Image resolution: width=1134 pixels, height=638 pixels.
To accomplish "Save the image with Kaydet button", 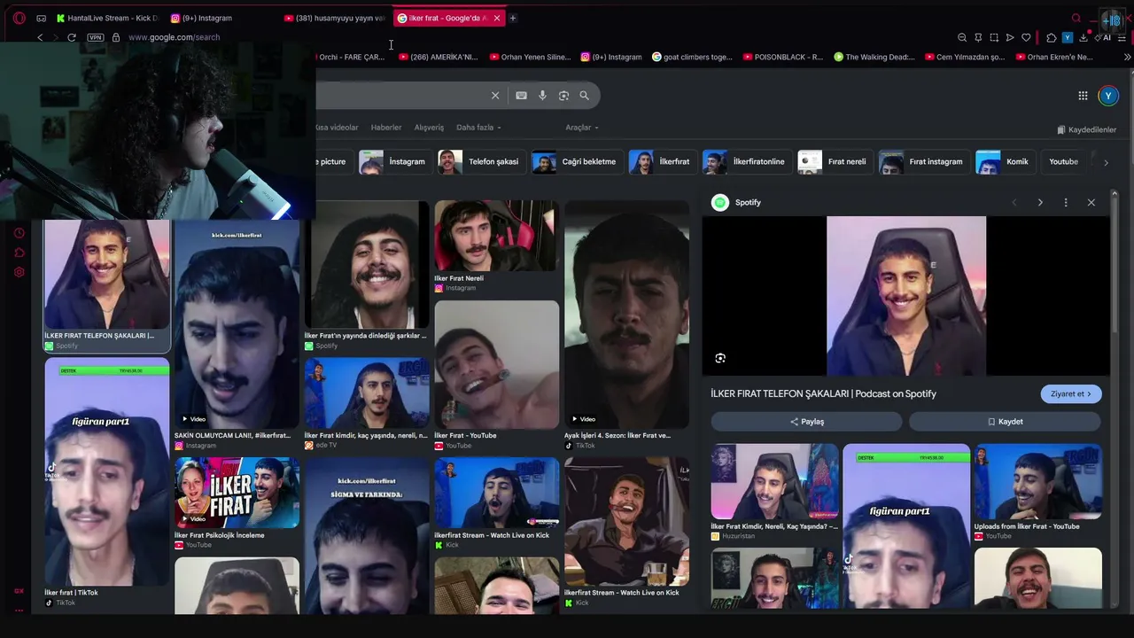I will click(1005, 422).
